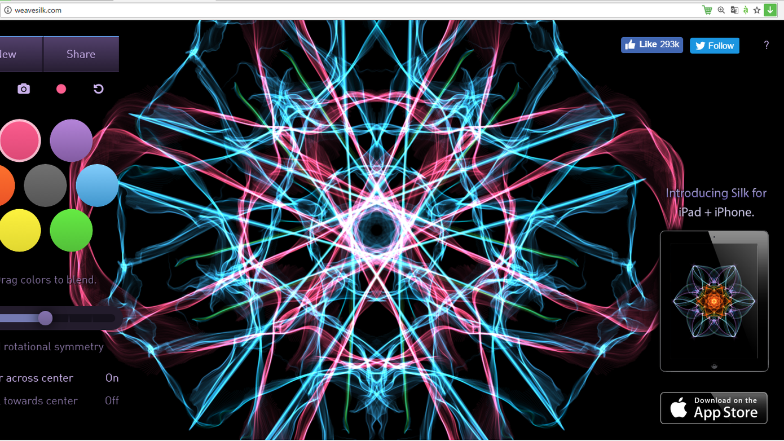Click the small pink color indicator dot

(x=61, y=89)
